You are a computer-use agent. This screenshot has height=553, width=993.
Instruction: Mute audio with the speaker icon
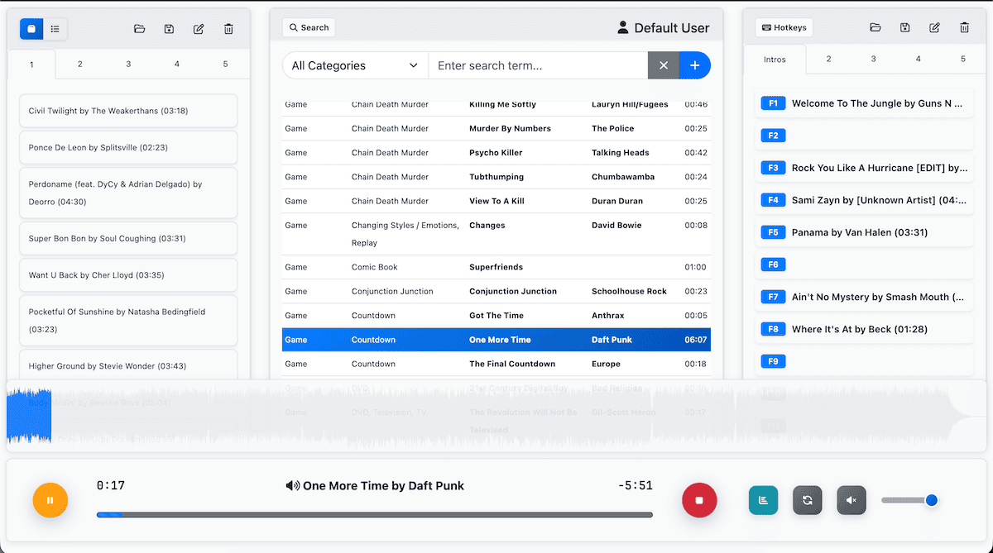[851, 500]
